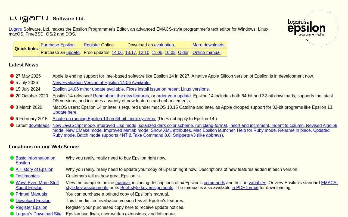
Task: Open the 14.06 free update link
Action: (117, 53)
